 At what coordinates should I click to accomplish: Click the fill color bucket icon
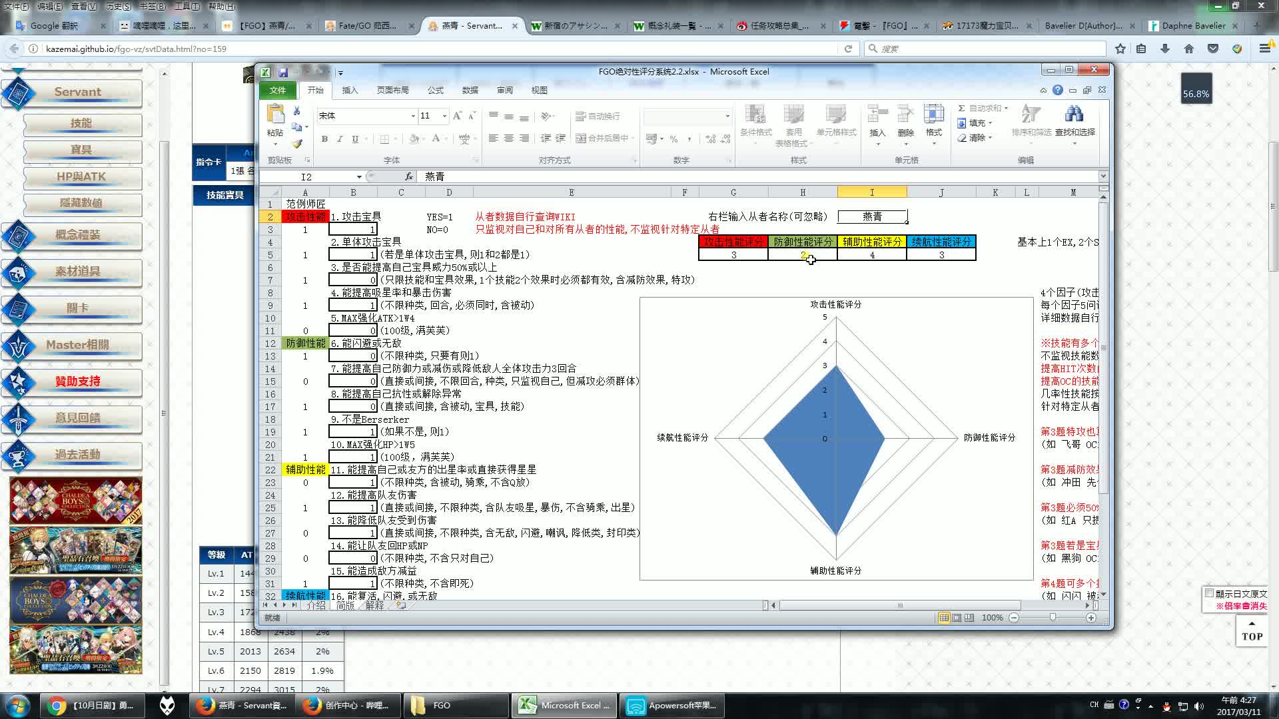(414, 138)
